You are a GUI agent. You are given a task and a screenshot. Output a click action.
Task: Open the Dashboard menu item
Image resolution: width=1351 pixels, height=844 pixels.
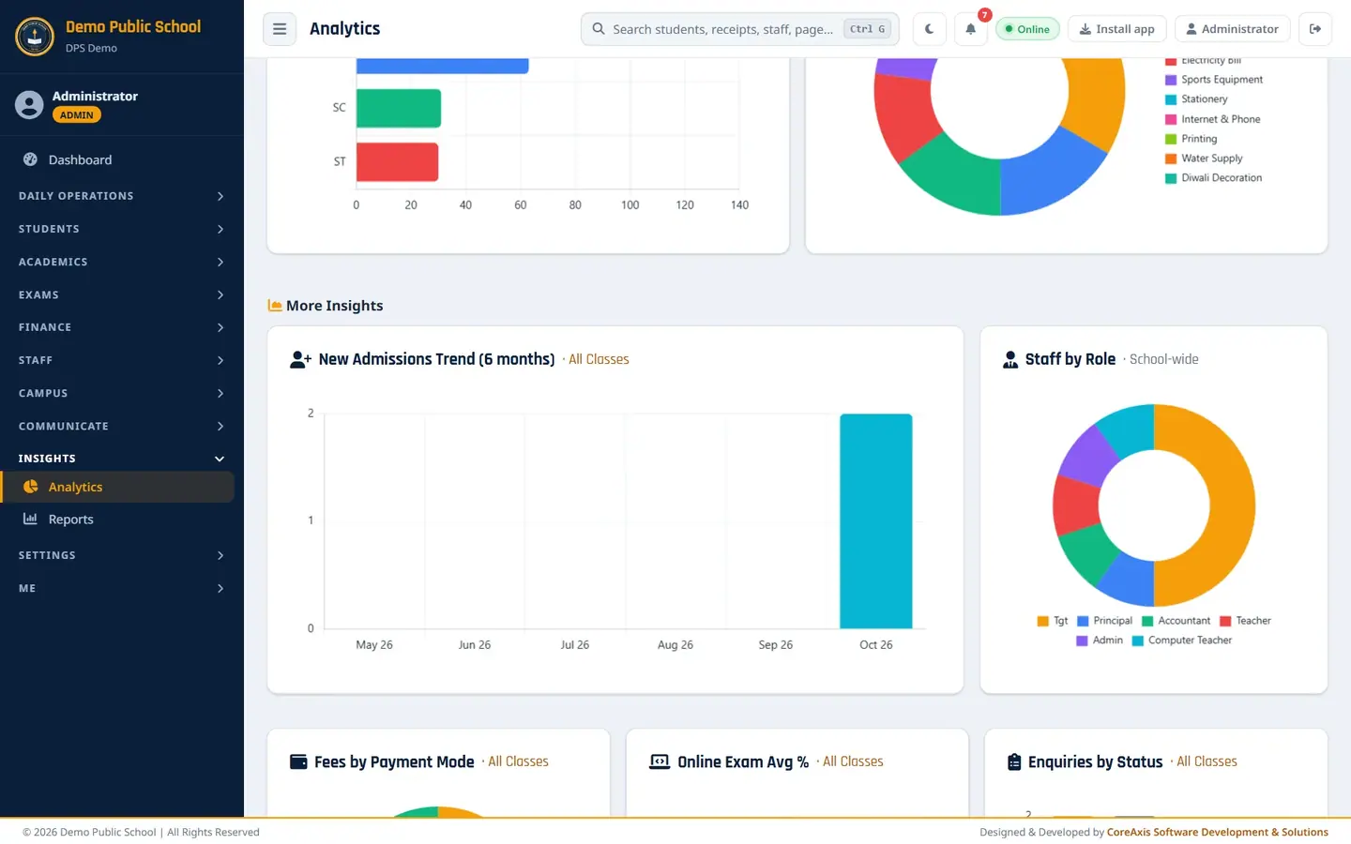[117, 159]
